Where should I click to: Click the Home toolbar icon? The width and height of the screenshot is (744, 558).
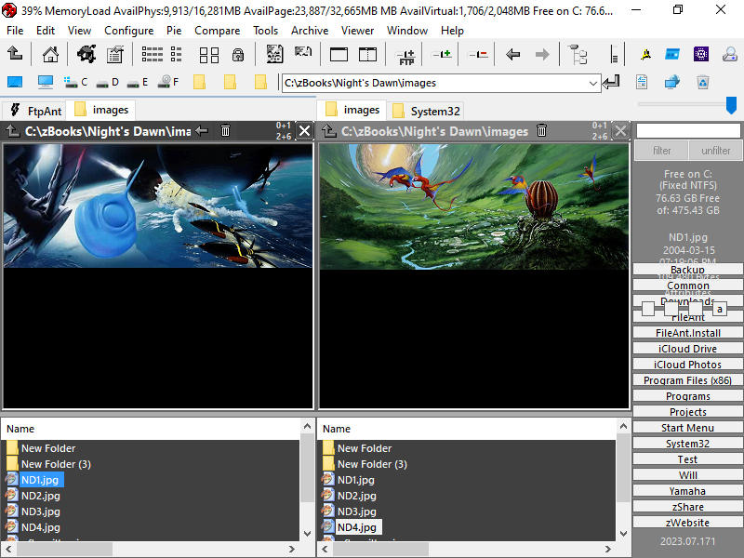[50, 54]
